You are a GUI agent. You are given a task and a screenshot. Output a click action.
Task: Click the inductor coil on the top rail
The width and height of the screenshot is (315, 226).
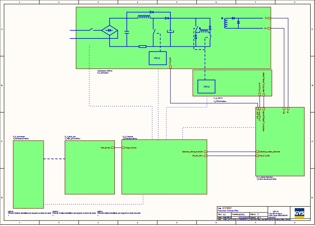144,17
